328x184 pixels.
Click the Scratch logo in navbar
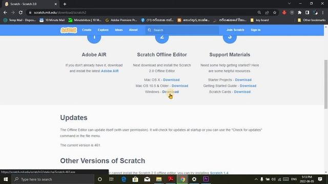point(69,30)
